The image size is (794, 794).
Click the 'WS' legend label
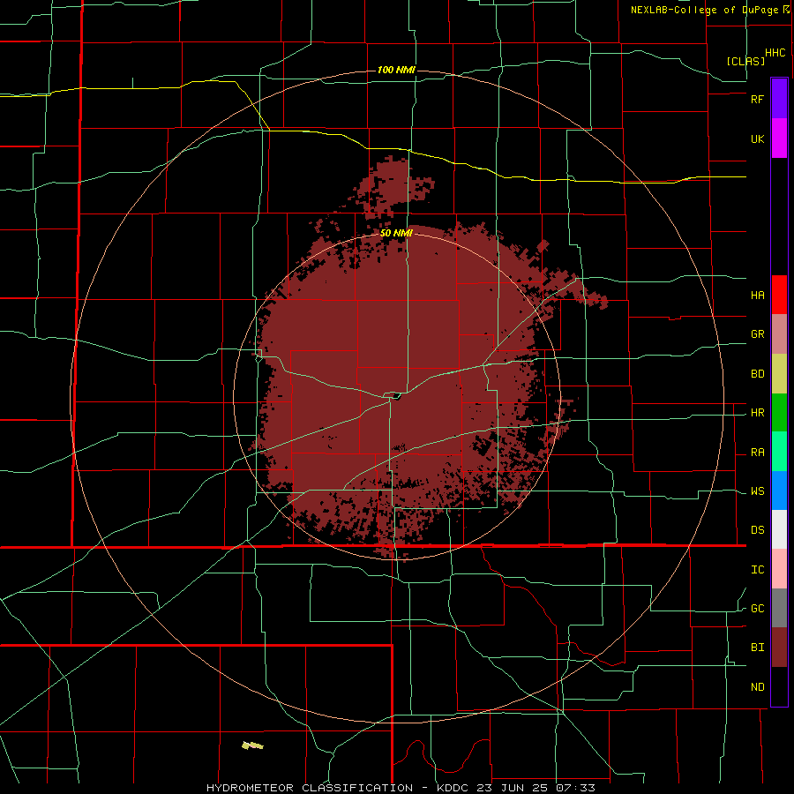[x=757, y=491]
